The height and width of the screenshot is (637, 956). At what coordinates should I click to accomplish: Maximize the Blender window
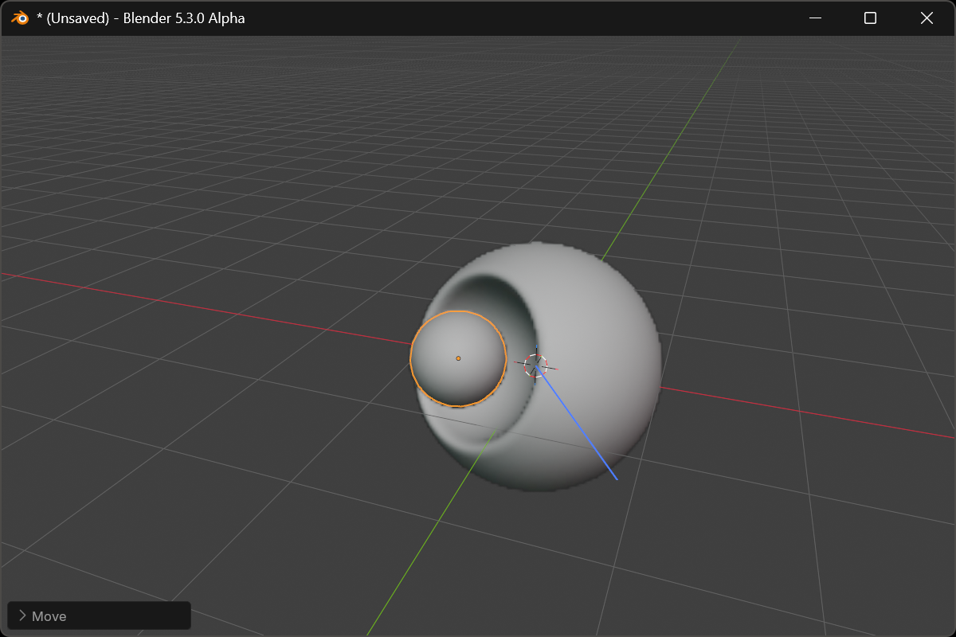871,18
